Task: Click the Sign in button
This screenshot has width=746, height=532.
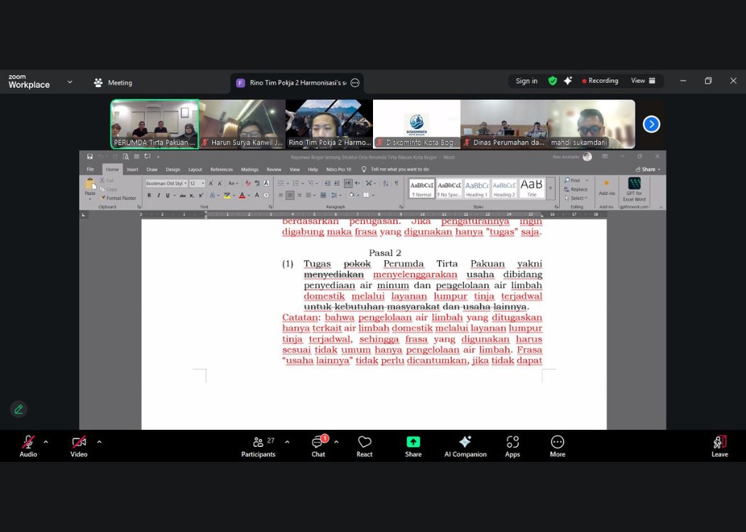Action: (x=526, y=81)
